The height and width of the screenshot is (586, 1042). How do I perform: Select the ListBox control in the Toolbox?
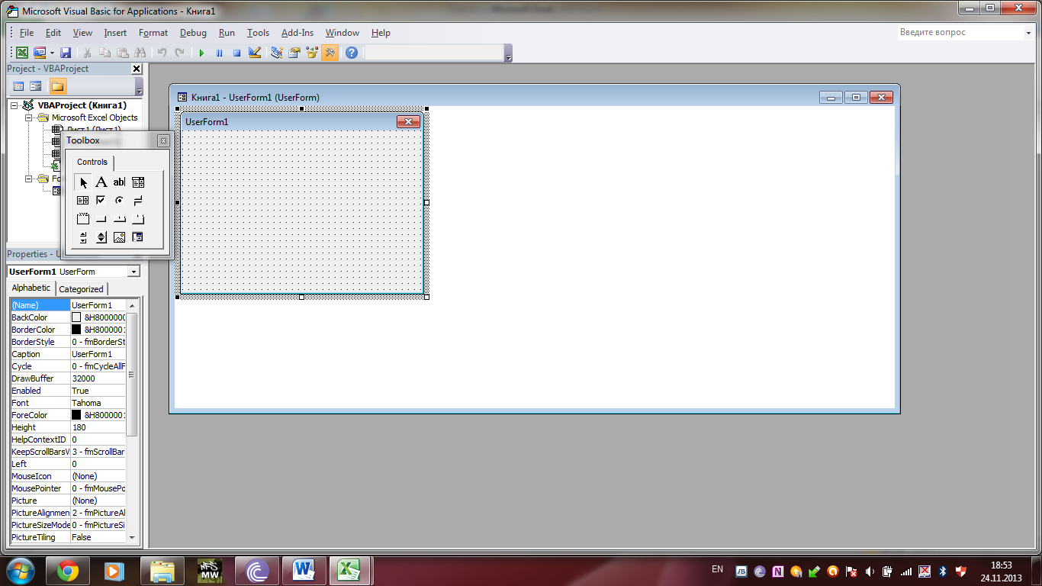(82, 201)
